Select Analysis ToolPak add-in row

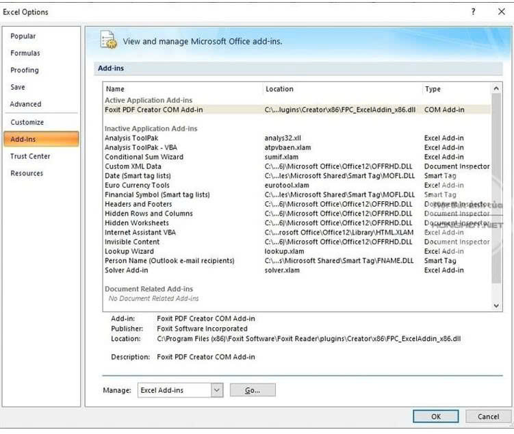[x=131, y=138]
